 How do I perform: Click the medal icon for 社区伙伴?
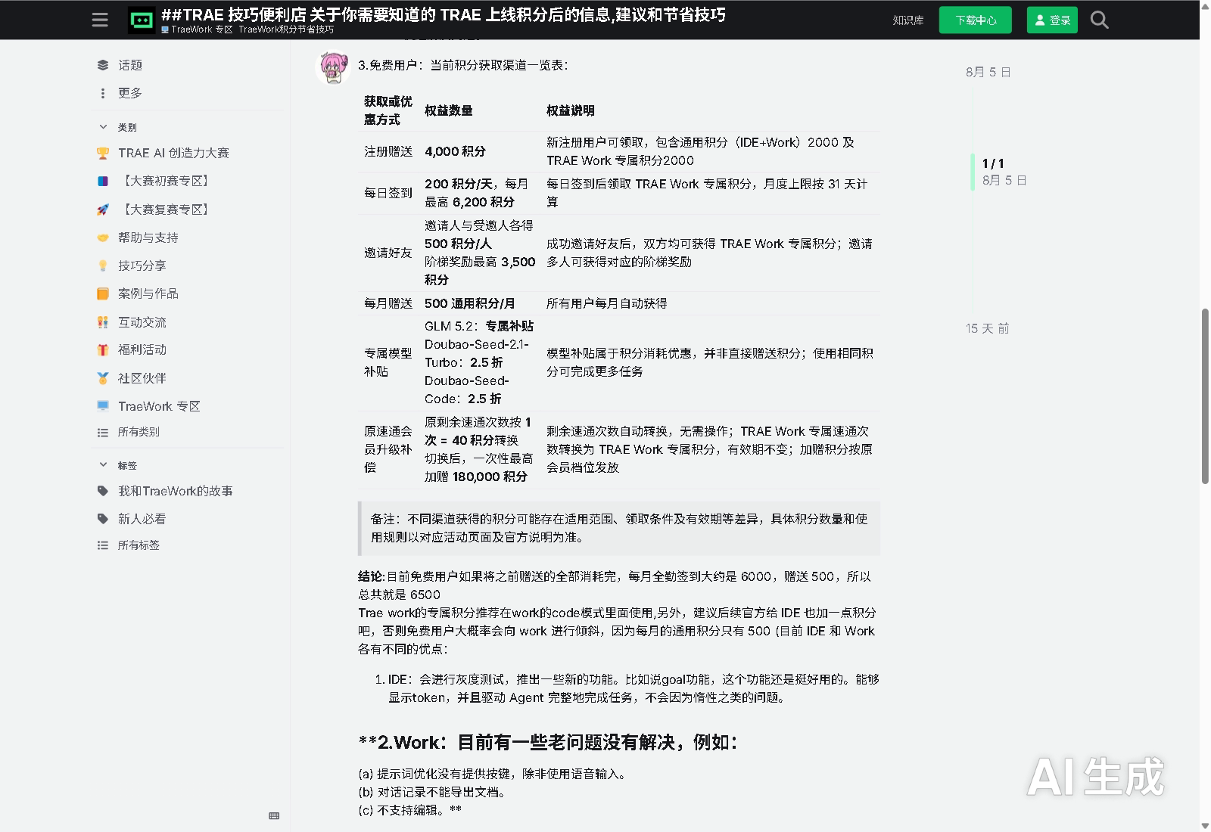point(103,378)
